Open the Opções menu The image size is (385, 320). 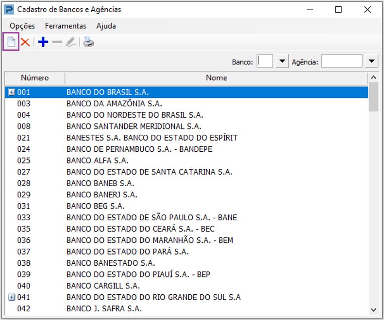pyautogui.click(x=22, y=26)
